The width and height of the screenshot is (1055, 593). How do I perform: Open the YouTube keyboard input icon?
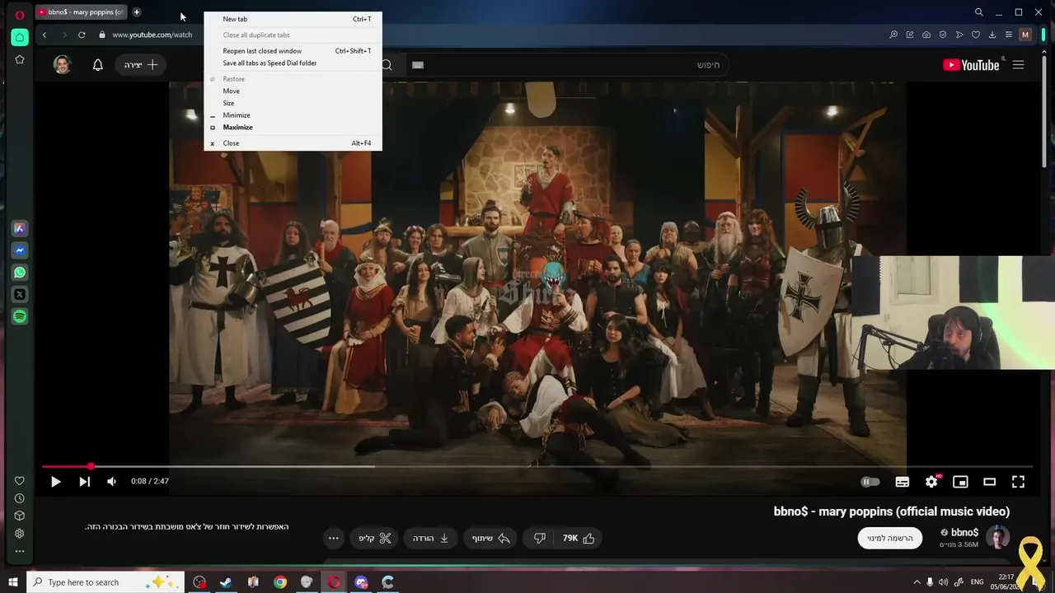[x=418, y=65]
